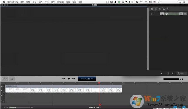Select the second media library source button

click(x=167, y=14)
